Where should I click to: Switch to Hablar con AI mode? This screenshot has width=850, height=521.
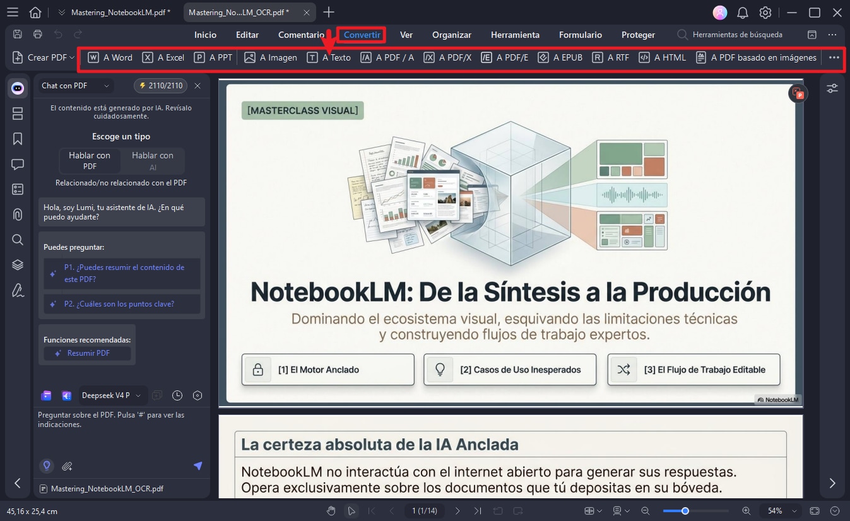(x=153, y=161)
